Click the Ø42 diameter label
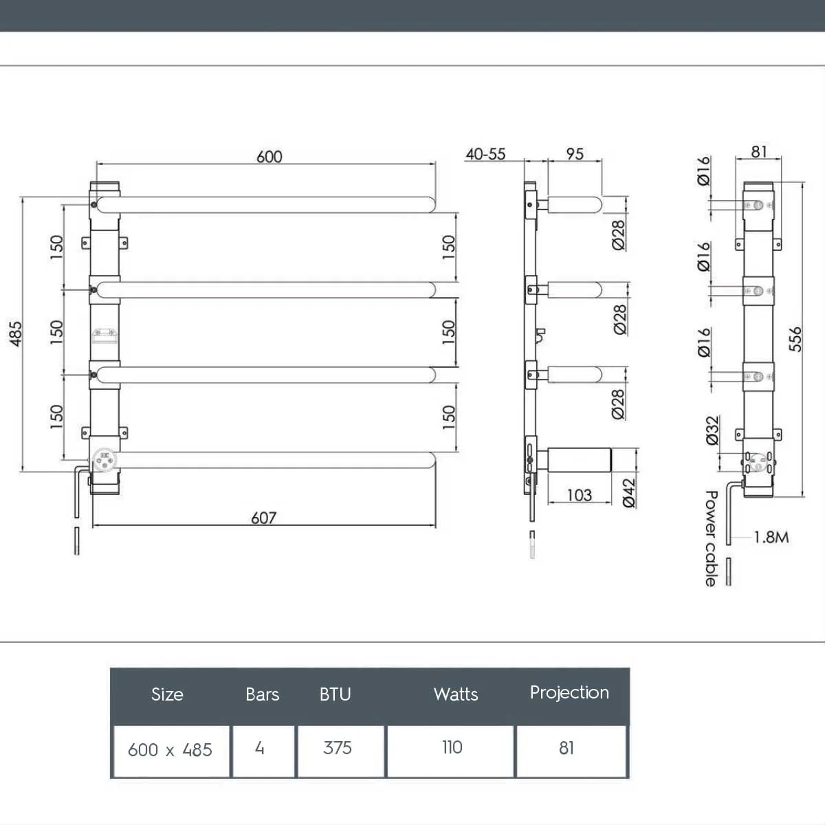This screenshot has width=825, height=825. pyautogui.click(x=629, y=494)
